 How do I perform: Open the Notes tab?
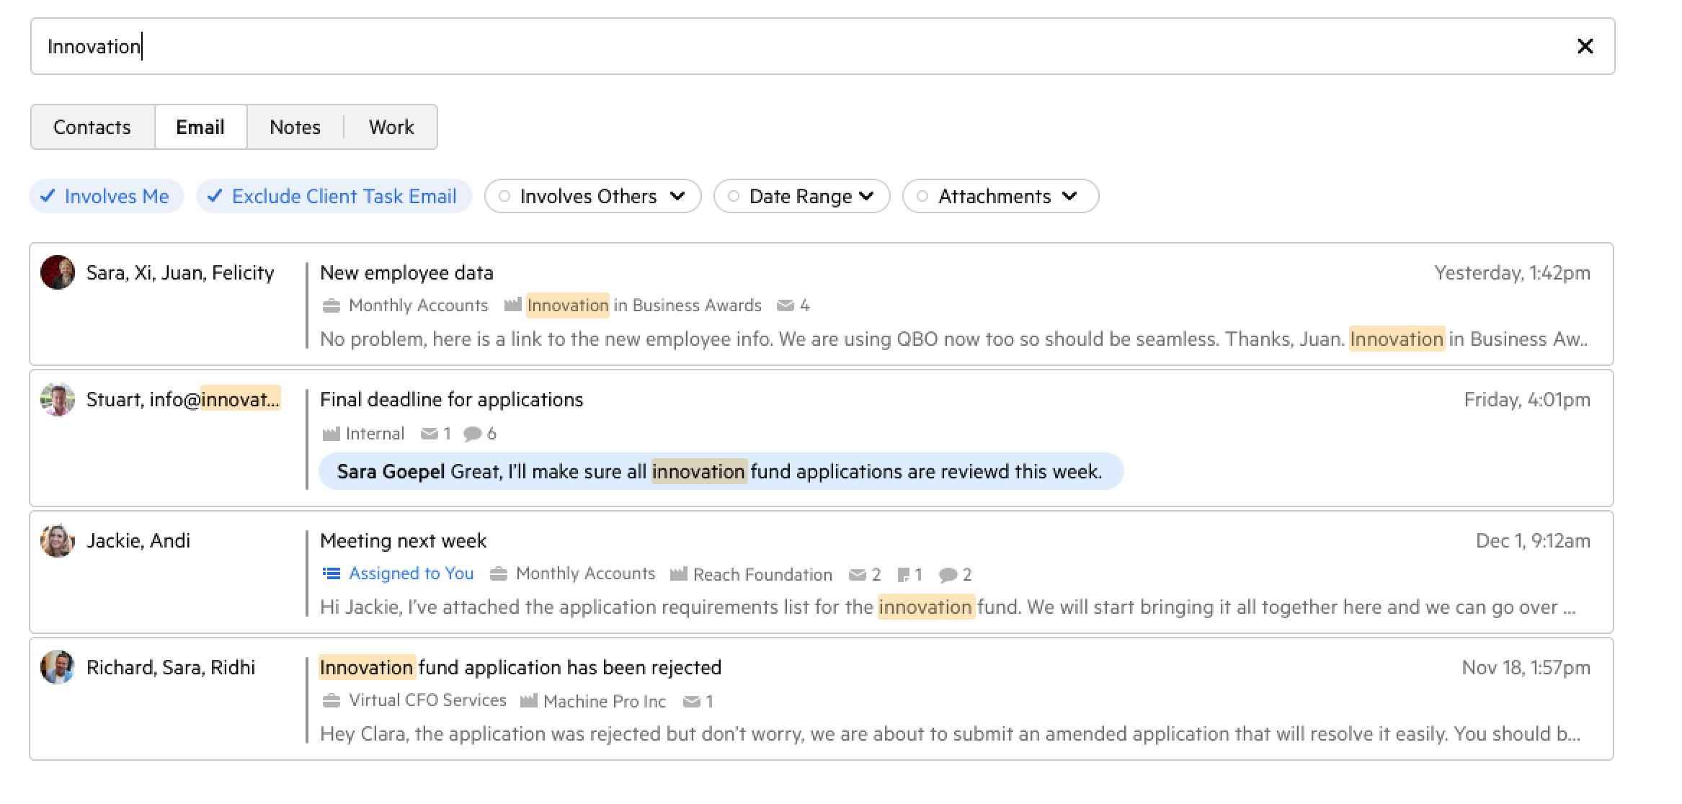295,128
